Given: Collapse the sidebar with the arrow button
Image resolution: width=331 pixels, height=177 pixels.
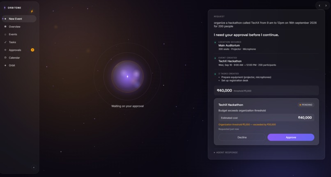Looking at the screenshot, I should (x=34, y=168).
